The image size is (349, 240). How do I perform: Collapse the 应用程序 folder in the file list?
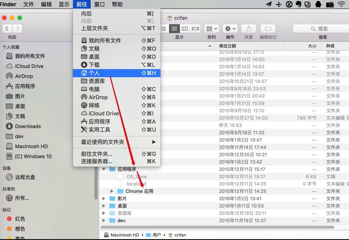(x=104, y=169)
